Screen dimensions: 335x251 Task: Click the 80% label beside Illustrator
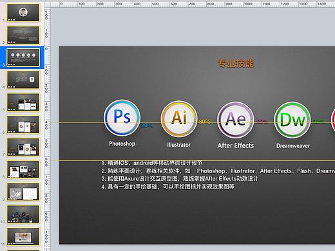pos(204,122)
